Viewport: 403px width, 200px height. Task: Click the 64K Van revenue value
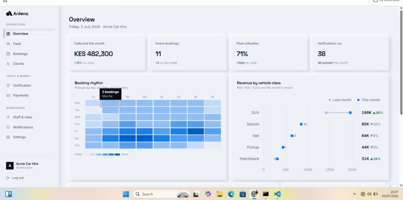tap(365, 136)
